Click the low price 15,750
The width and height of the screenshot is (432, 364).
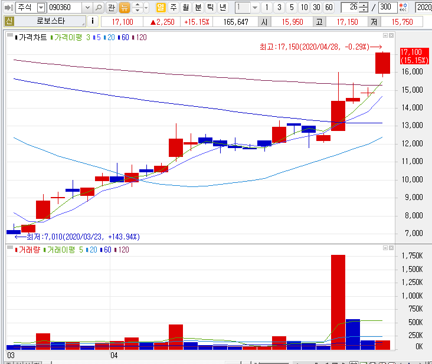coord(402,22)
